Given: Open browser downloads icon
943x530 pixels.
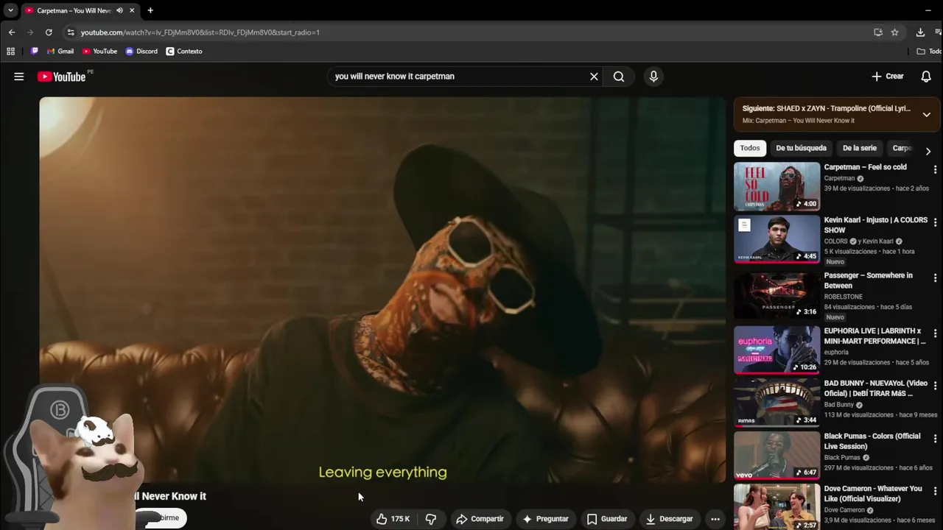Looking at the screenshot, I should click(x=920, y=32).
